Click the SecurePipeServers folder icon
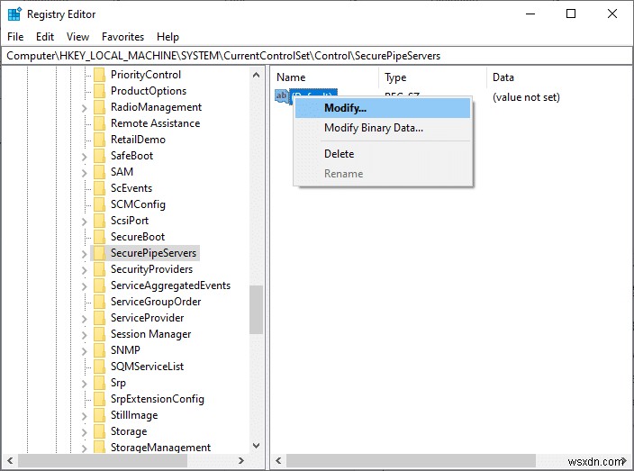The image size is (634, 471). pos(99,253)
